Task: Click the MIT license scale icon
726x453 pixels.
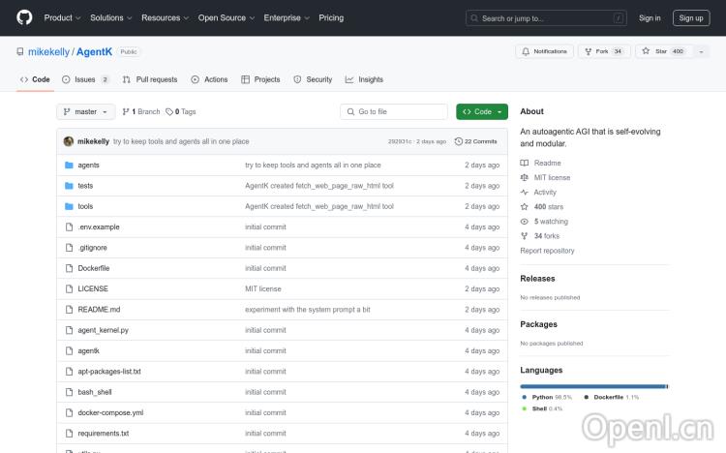Action: [525, 178]
